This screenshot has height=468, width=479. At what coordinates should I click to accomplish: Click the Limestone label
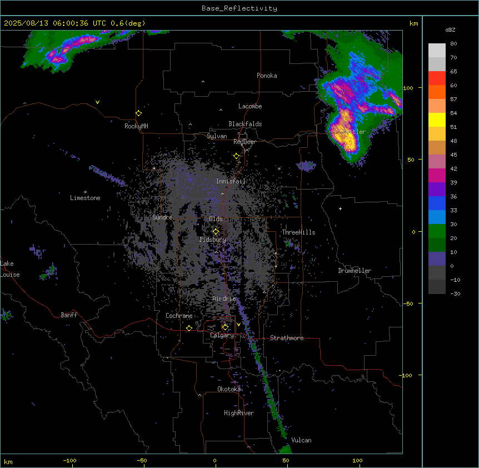pyautogui.click(x=85, y=198)
